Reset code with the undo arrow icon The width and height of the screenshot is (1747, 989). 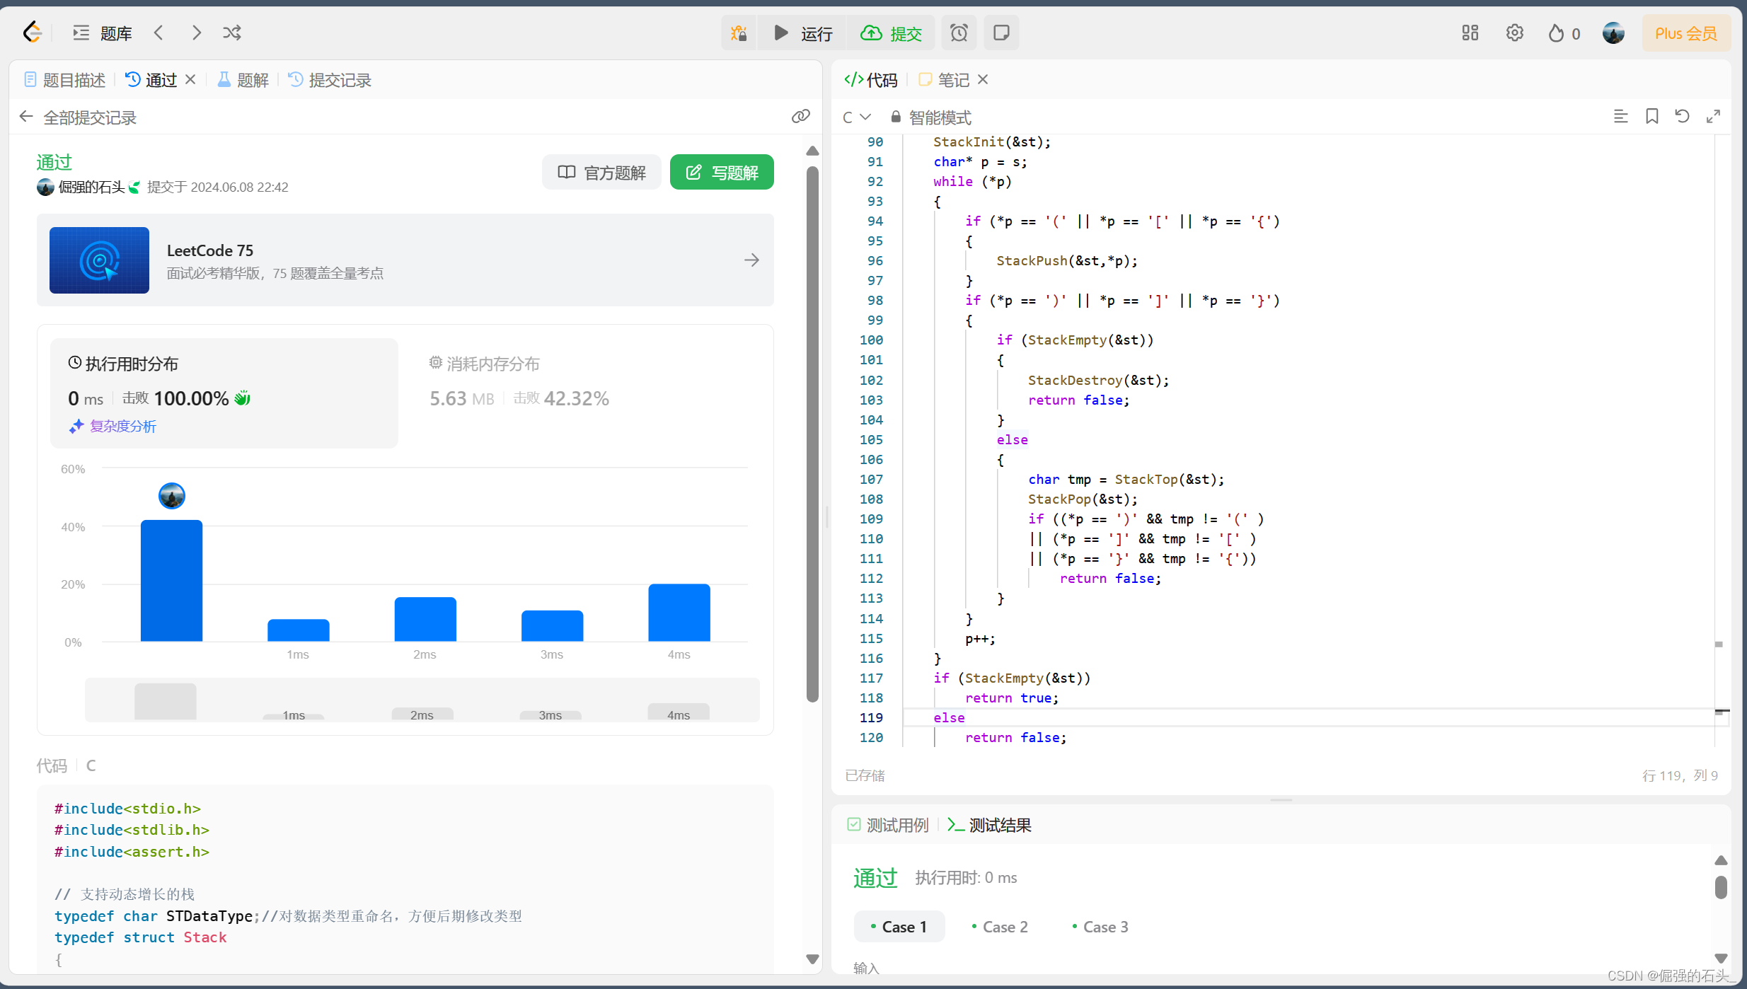tap(1682, 116)
